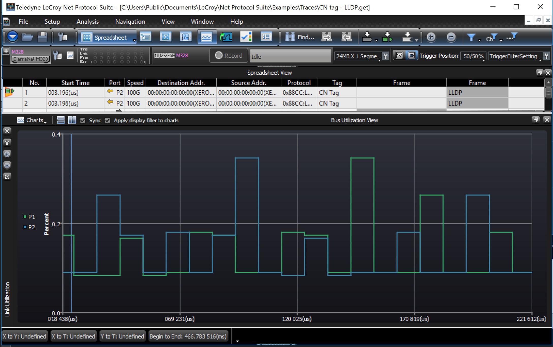Open the checkmark verification report icon

(246, 37)
